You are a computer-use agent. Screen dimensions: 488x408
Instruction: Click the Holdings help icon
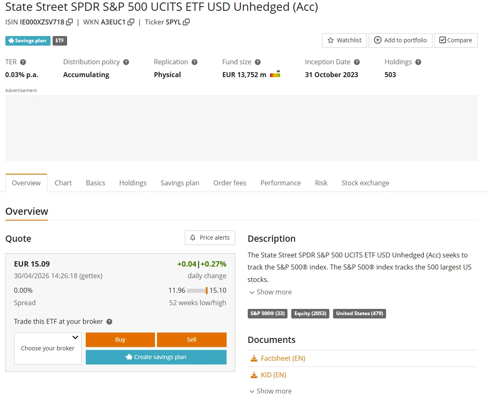pos(418,62)
